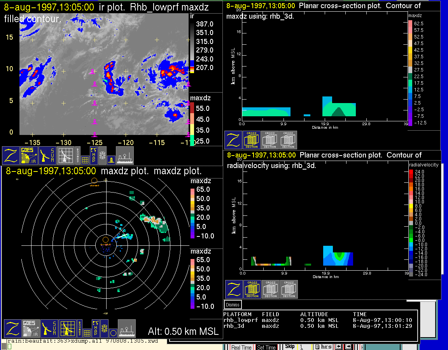Click the maxdz color scale in the maxdz cross-section window
448x350 pixels.
pos(410,73)
